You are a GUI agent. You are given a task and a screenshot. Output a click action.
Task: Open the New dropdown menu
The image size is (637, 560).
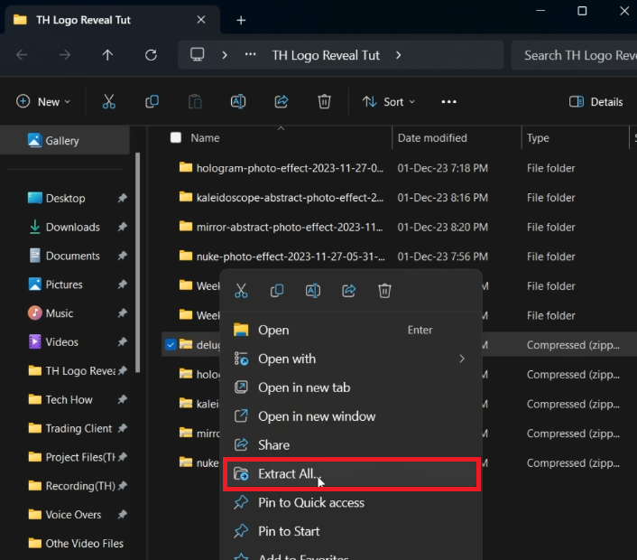click(x=43, y=102)
